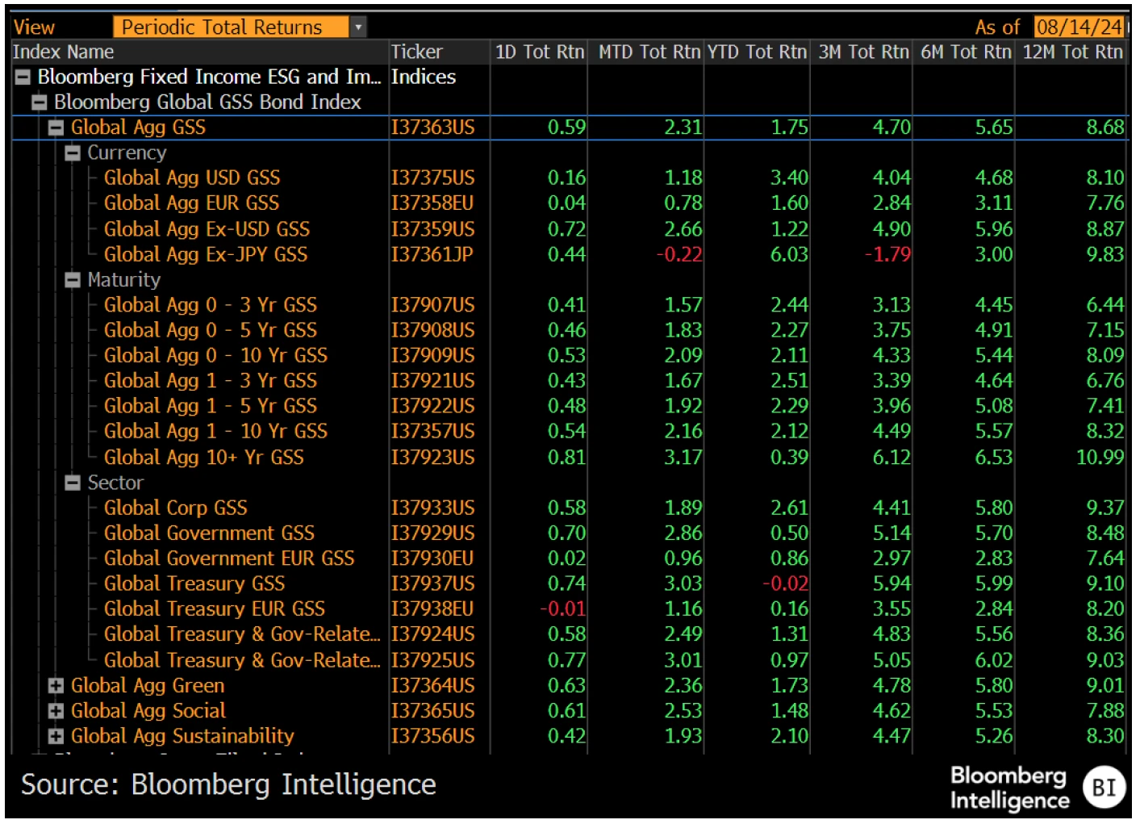Click ticker I37361JP
Image resolution: width=1140 pixels, height=824 pixels.
[x=432, y=254]
